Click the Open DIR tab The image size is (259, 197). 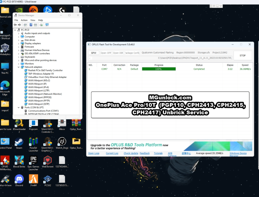pyautogui.click(x=118, y=53)
